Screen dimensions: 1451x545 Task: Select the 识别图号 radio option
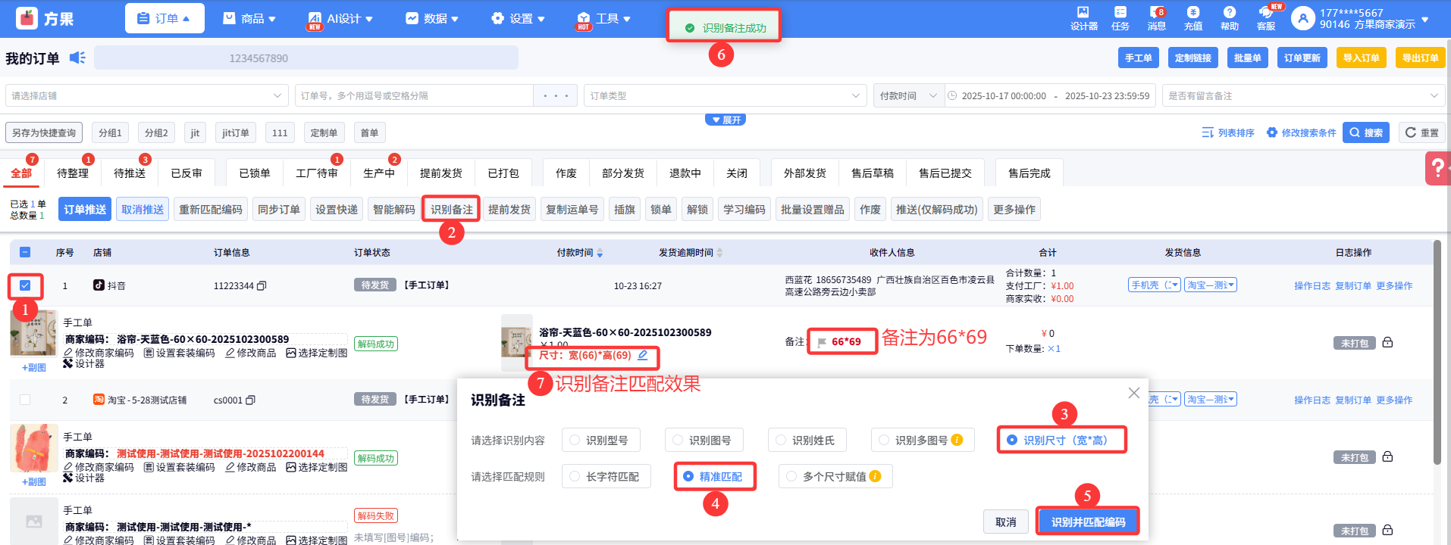678,440
